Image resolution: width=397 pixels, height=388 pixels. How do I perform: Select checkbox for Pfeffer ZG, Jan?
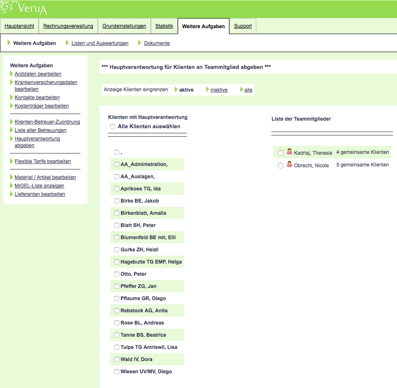(117, 286)
